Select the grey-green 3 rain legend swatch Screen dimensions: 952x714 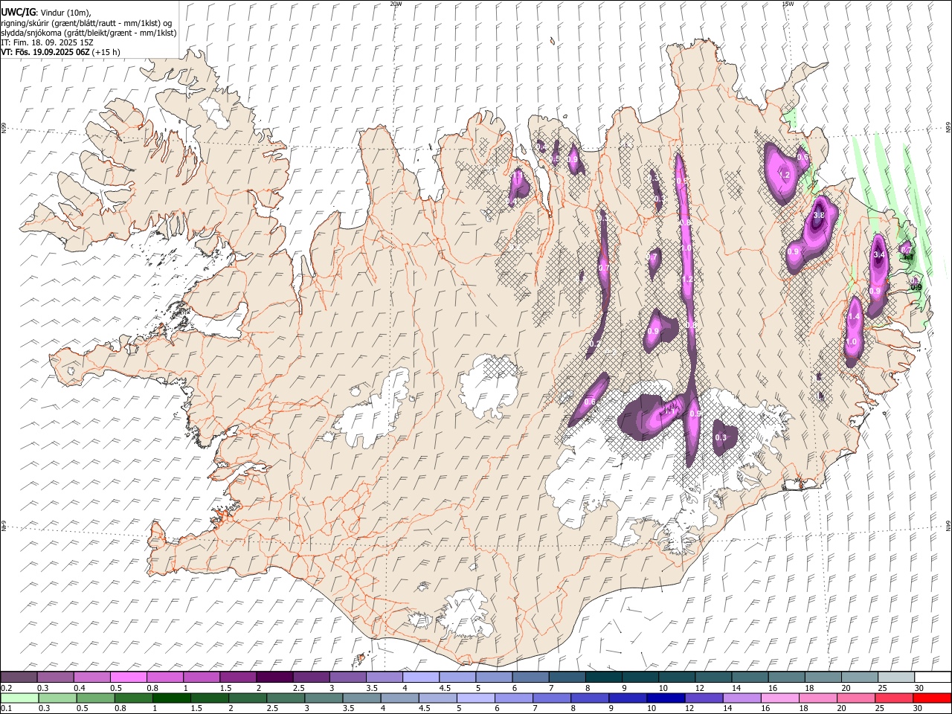(x=324, y=698)
